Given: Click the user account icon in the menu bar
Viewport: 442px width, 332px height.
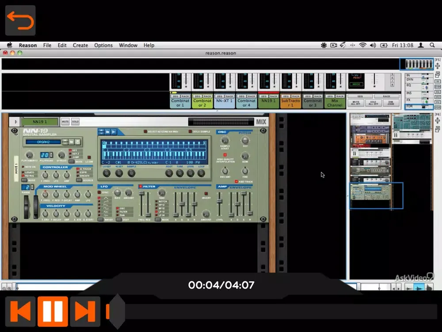Looking at the screenshot, I should [421, 45].
